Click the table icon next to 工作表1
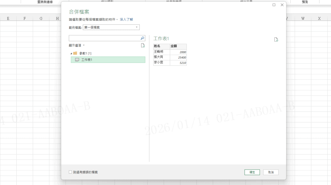 77,60
